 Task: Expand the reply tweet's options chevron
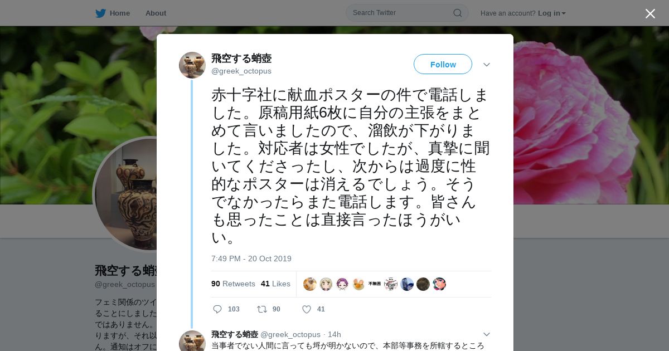(487, 334)
